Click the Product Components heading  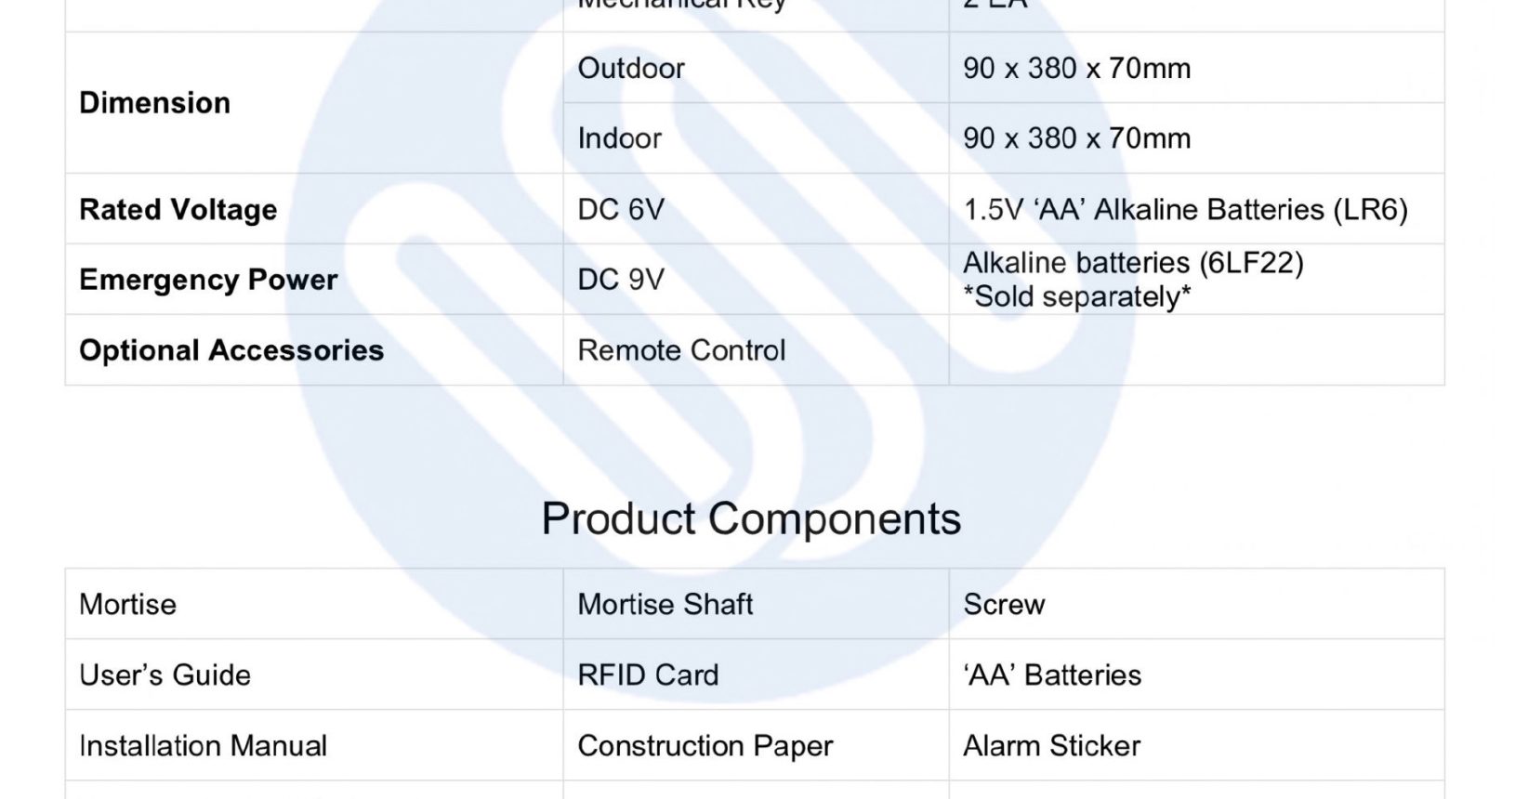pos(751,518)
